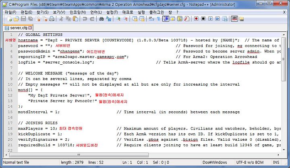
Task: Start macro recording with the red dot icon
Action: pyautogui.click(x=196, y=19)
